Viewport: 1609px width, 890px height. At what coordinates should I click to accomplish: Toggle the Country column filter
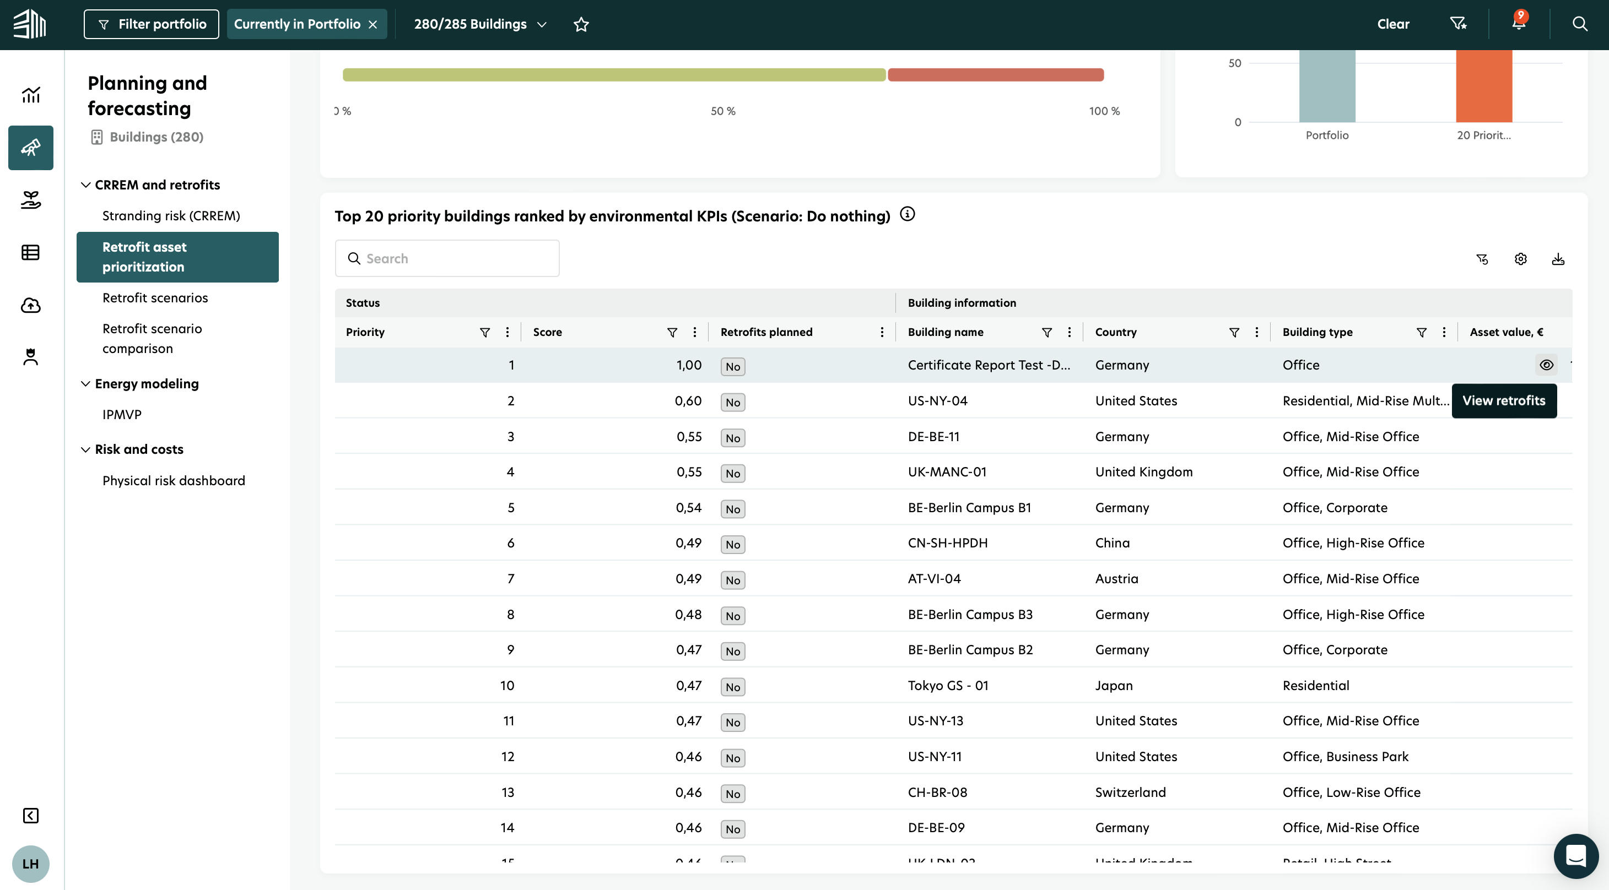coord(1234,332)
